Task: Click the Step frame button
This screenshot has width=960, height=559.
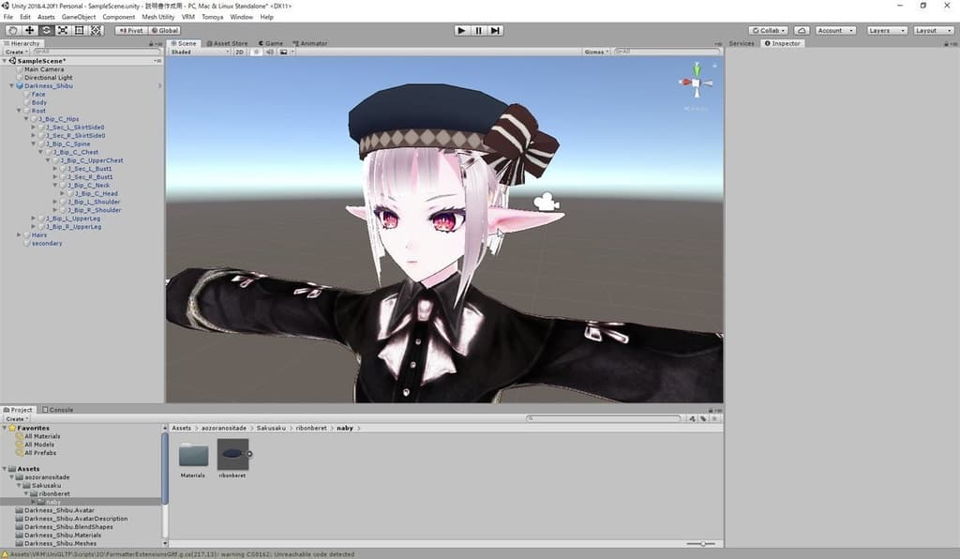Action: [x=495, y=30]
